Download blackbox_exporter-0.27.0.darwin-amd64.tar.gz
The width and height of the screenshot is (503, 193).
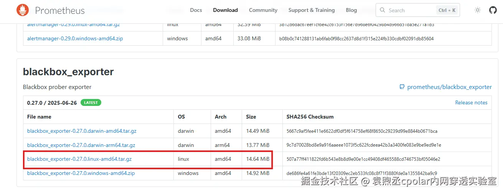point(82,131)
